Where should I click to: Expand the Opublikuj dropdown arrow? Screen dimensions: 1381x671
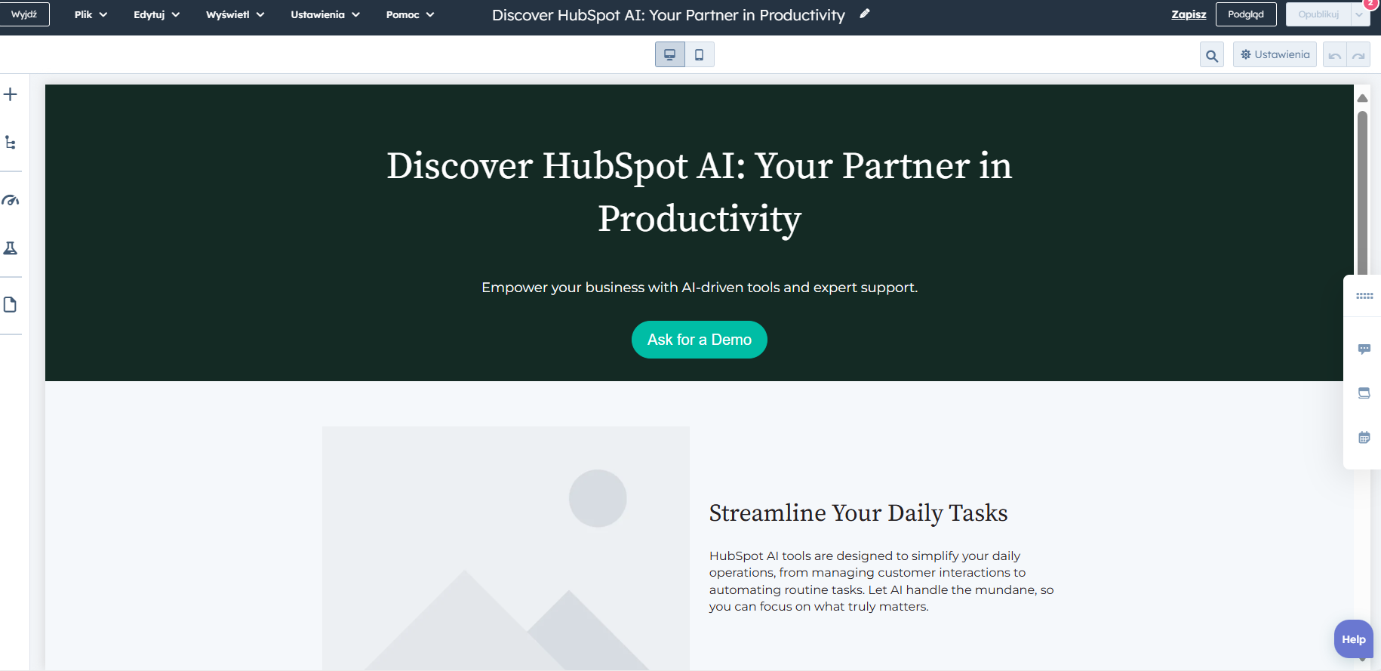1360,14
